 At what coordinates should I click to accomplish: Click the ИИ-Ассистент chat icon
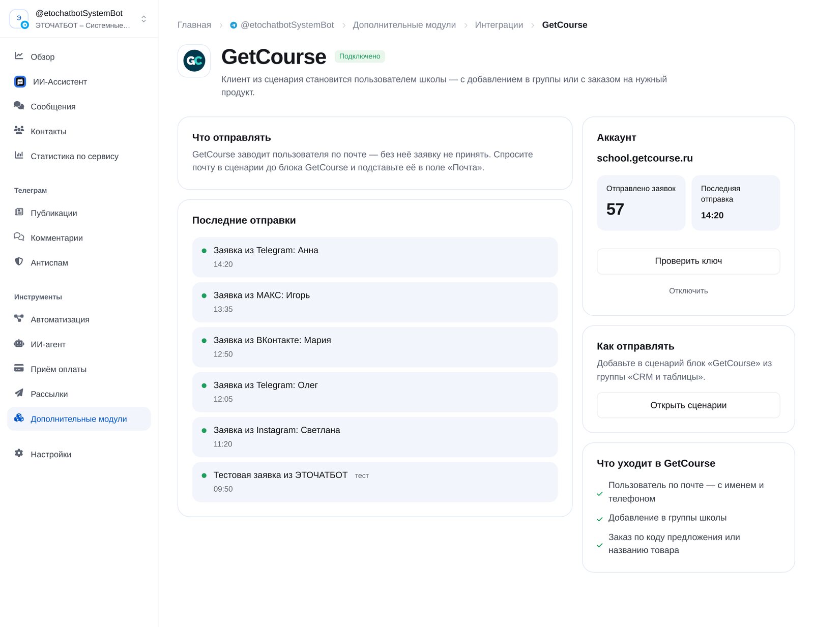tap(20, 81)
